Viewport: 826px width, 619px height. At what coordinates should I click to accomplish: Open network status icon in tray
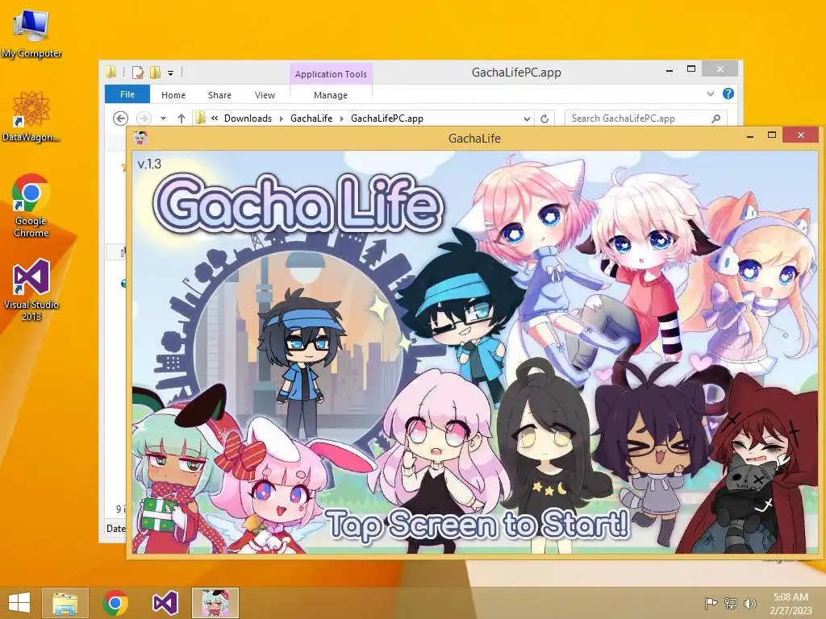point(730,603)
